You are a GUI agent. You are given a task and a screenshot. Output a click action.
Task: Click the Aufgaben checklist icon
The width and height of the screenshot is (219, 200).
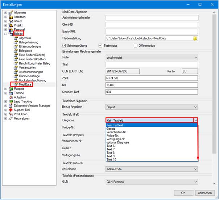coord(11,97)
